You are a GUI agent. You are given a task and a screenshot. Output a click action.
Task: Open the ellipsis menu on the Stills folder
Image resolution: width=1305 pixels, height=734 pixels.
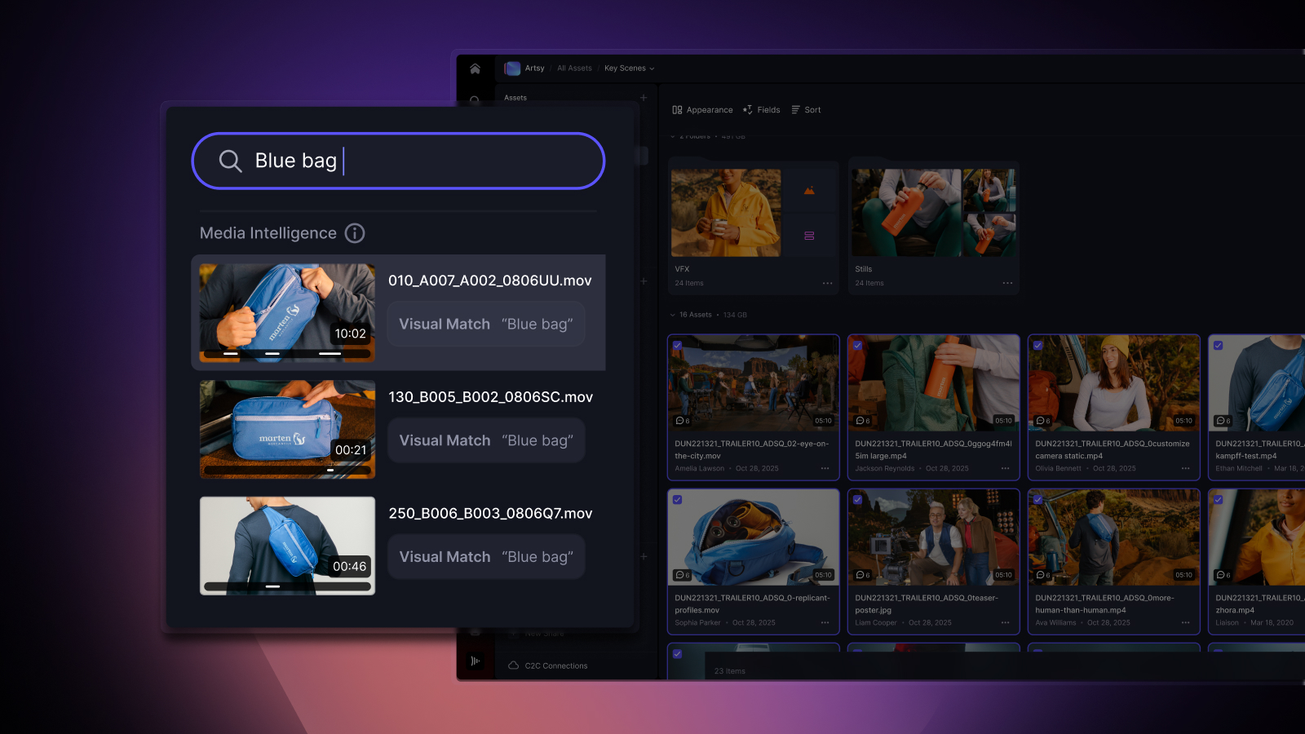click(x=1007, y=283)
